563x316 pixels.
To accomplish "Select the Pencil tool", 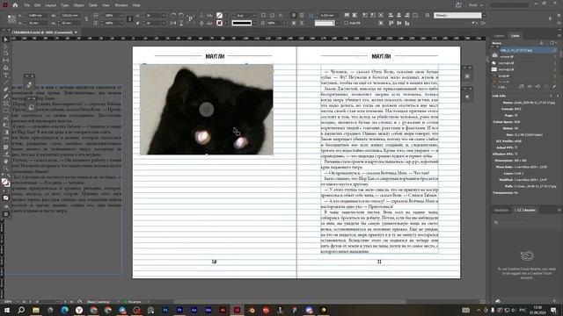I will pos(6,97).
